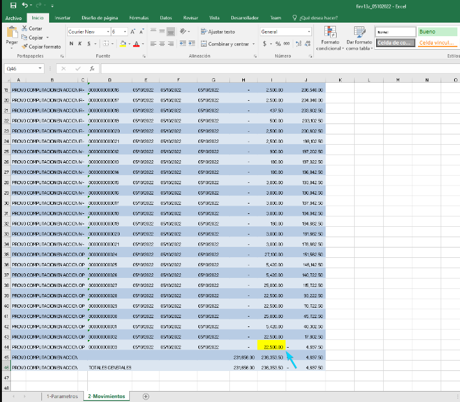Image resolution: width=460 pixels, height=402 pixels.
Task: Toggle italic (K) formatting
Action: coord(80,44)
